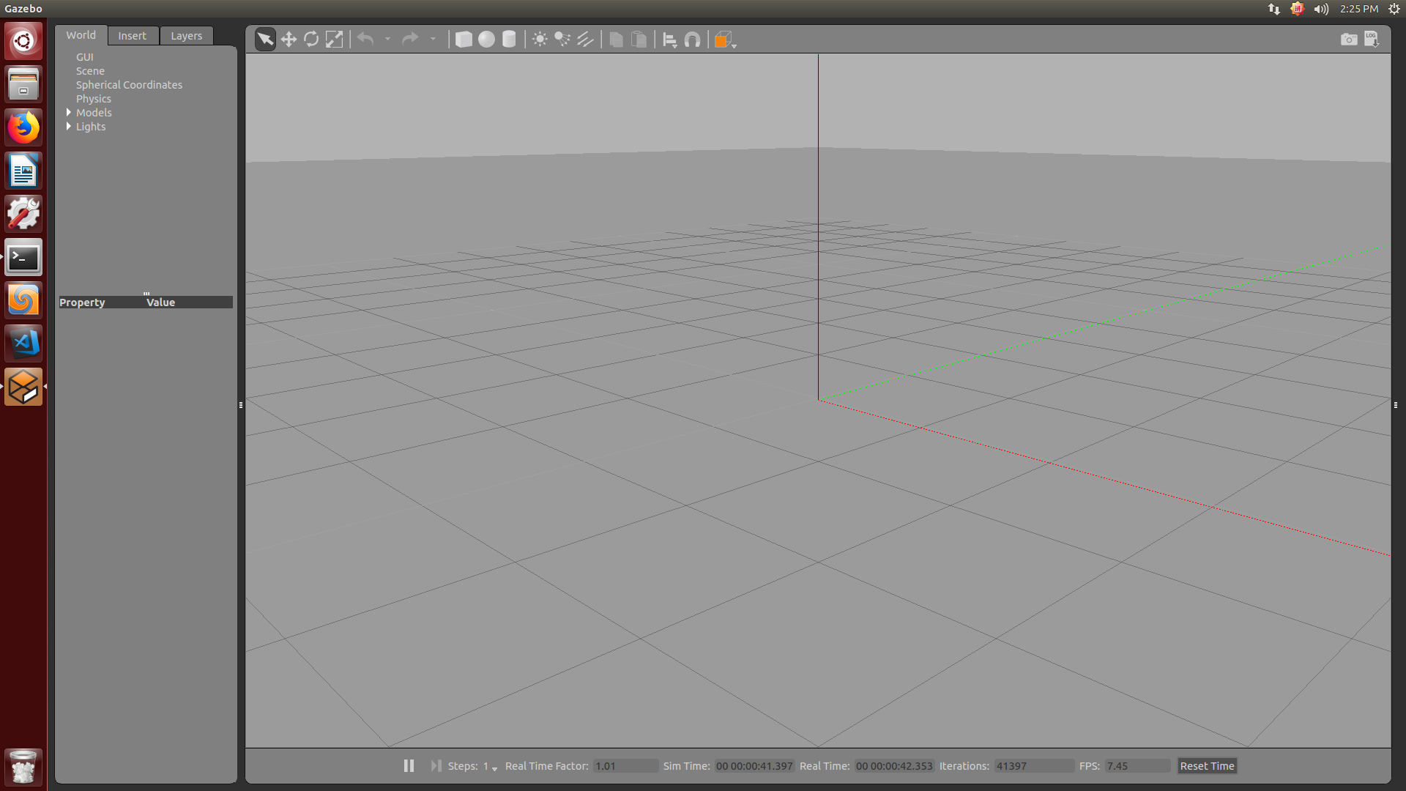Screen dimensions: 1406x791
Task: Take a screenshot with camera icon
Action: pos(1348,40)
